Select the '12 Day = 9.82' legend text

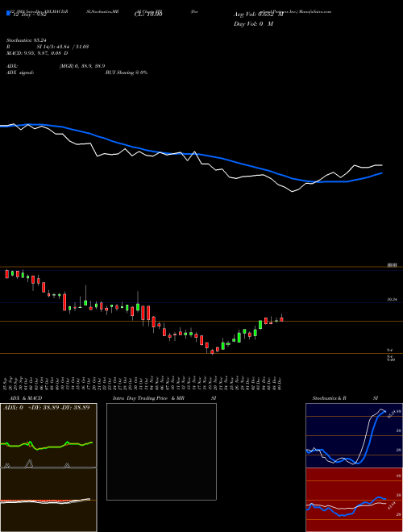coord(28,15)
